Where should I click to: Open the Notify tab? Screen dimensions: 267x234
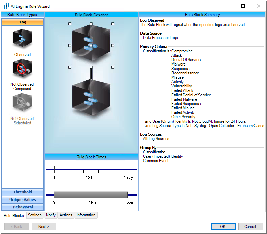[x=51, y=215]
